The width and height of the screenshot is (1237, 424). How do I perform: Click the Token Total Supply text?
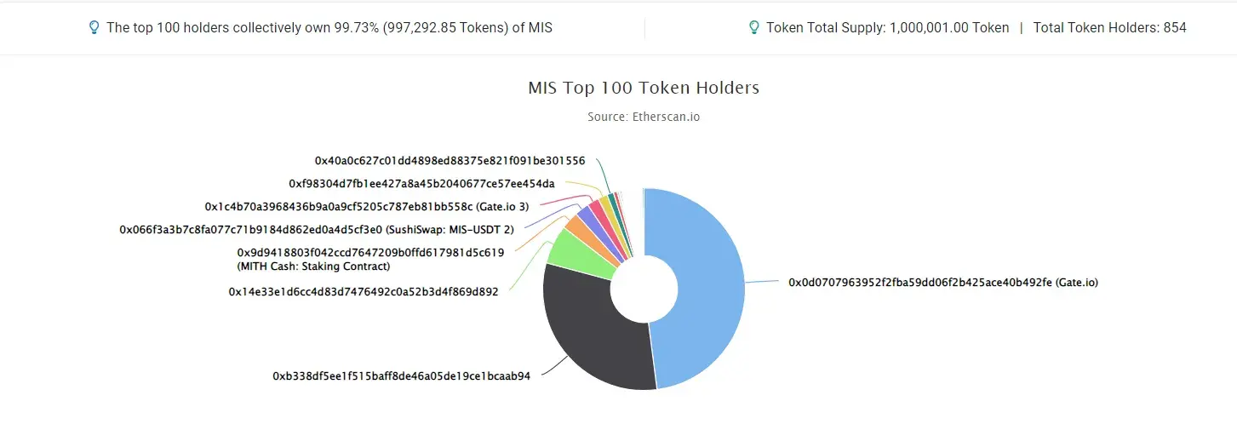pos(887,27)
